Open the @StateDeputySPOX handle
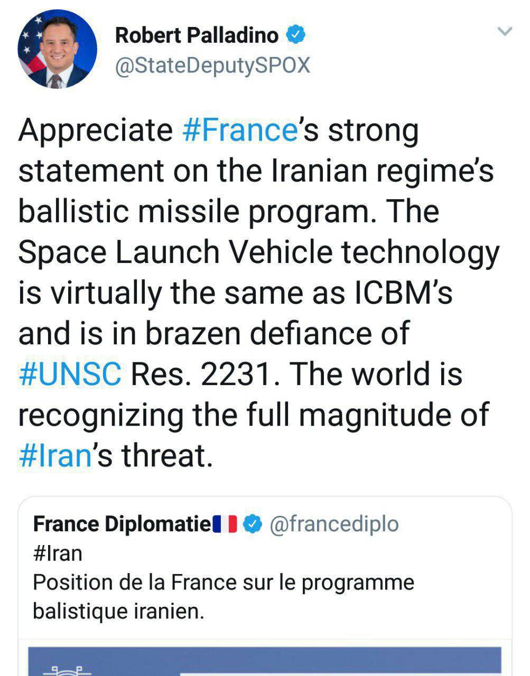 pyautogui.click(x=212, y=66)
